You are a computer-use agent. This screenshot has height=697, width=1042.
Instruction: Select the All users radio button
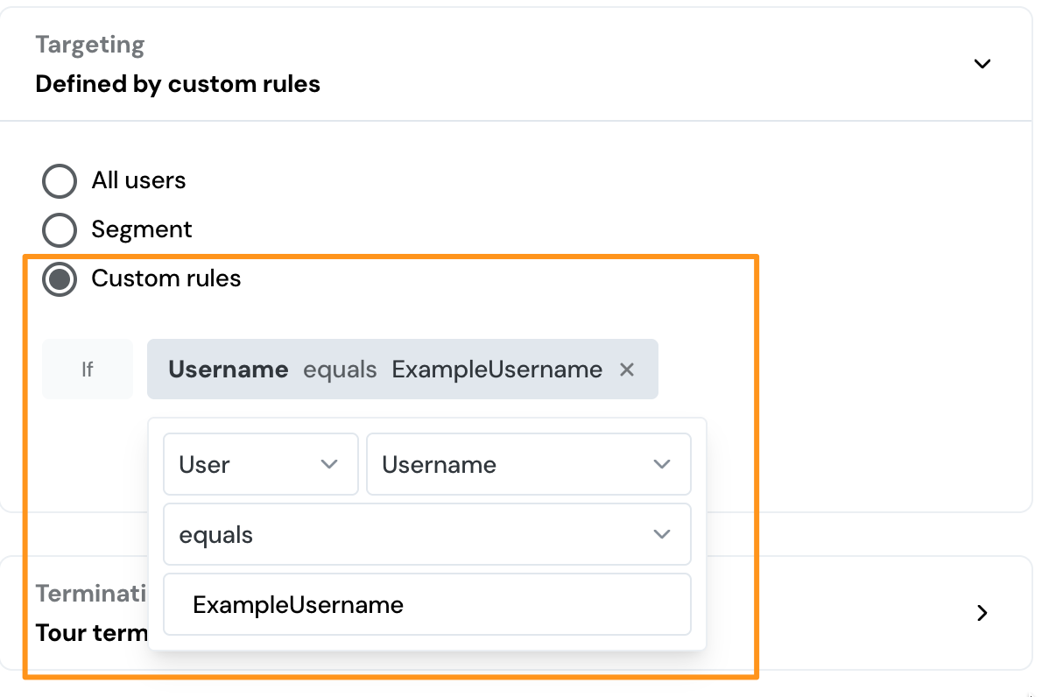(x=60, y=181)
